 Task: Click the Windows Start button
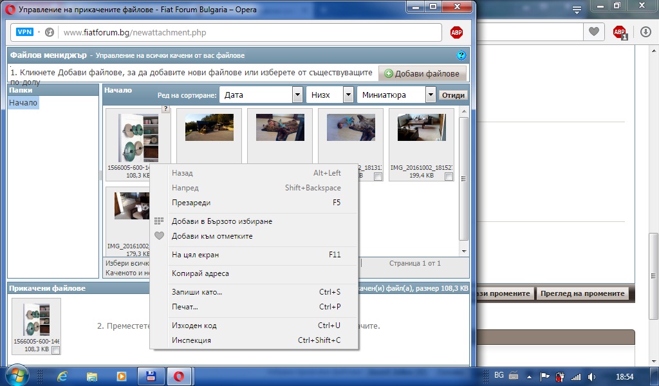click(x=17, y=375)
